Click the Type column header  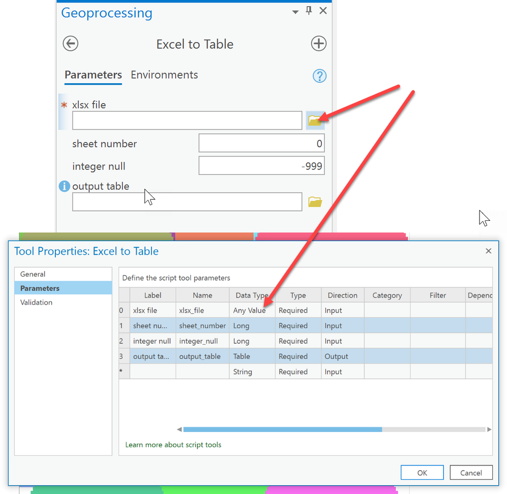coord(298,295)
